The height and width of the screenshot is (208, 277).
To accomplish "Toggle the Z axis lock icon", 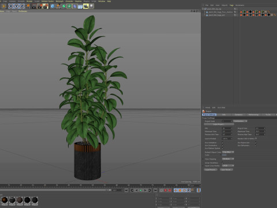I will 22,6.
